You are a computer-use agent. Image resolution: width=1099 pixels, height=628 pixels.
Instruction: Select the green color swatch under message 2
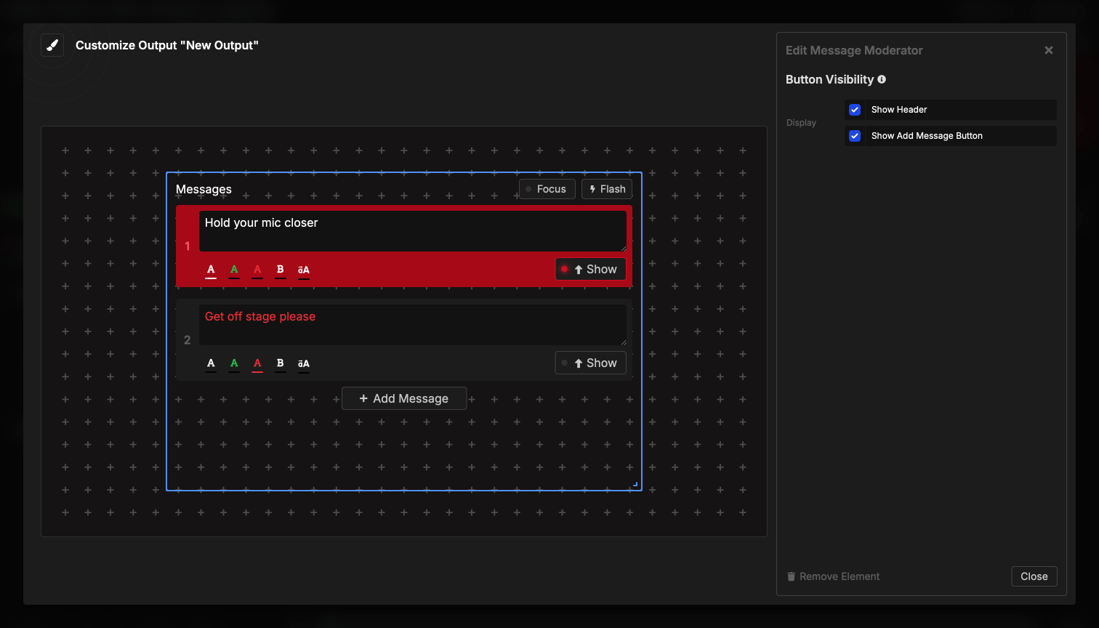coord(234,363)
